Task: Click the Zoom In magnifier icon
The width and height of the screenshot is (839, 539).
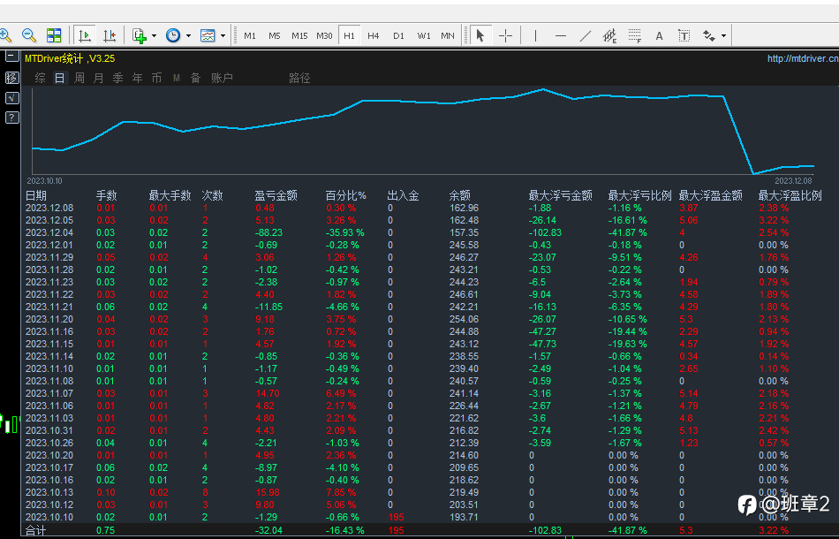Action: [x=5, y=35]
